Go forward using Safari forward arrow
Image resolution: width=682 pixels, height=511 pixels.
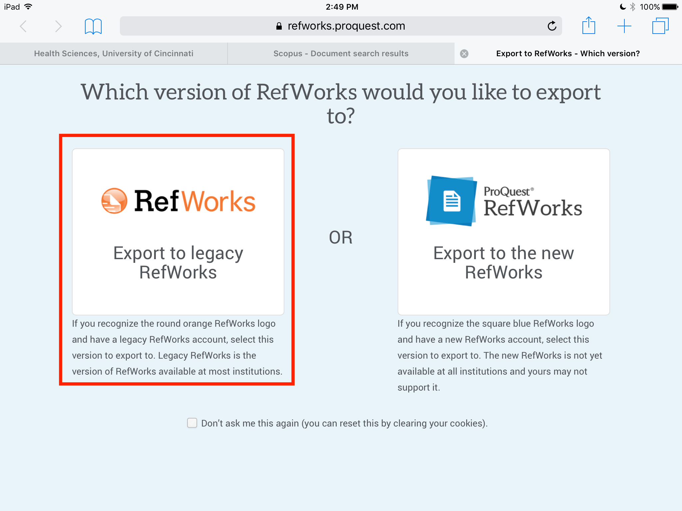(58, 26)
